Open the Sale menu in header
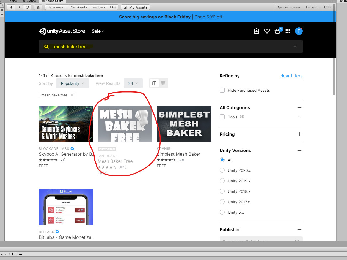This screenshot has height=260, width=347. [98, 31]
